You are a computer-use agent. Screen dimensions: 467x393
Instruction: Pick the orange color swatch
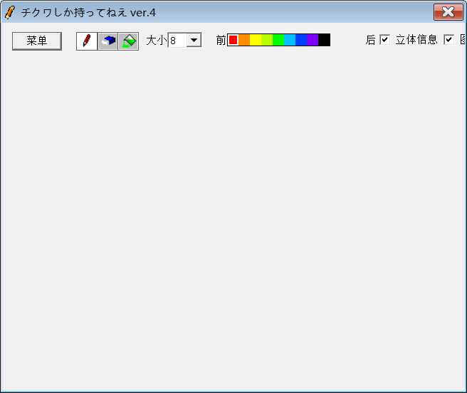244,40
